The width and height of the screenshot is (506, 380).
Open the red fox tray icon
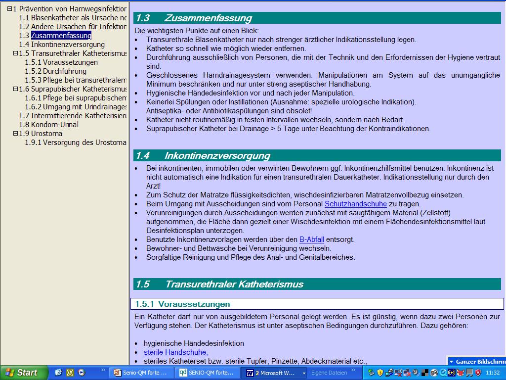[461, 373]
